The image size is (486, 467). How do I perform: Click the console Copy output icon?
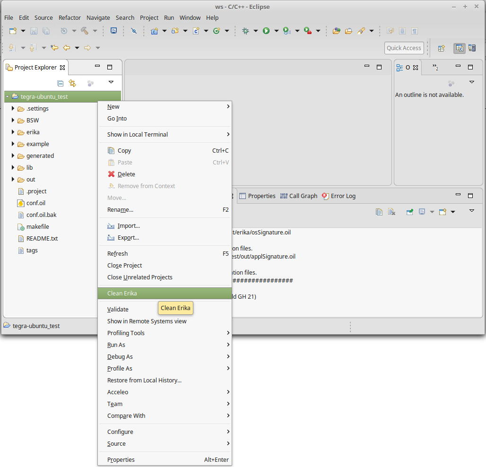[x=379, y=212]
